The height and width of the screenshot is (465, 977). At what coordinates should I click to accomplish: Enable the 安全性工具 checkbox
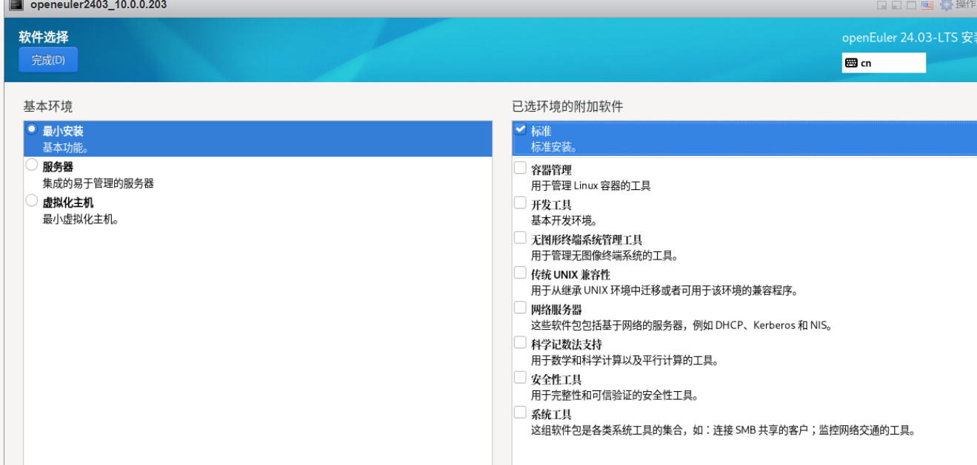520,377
